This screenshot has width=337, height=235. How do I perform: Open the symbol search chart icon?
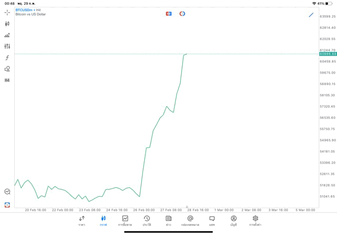pos(7,192)
